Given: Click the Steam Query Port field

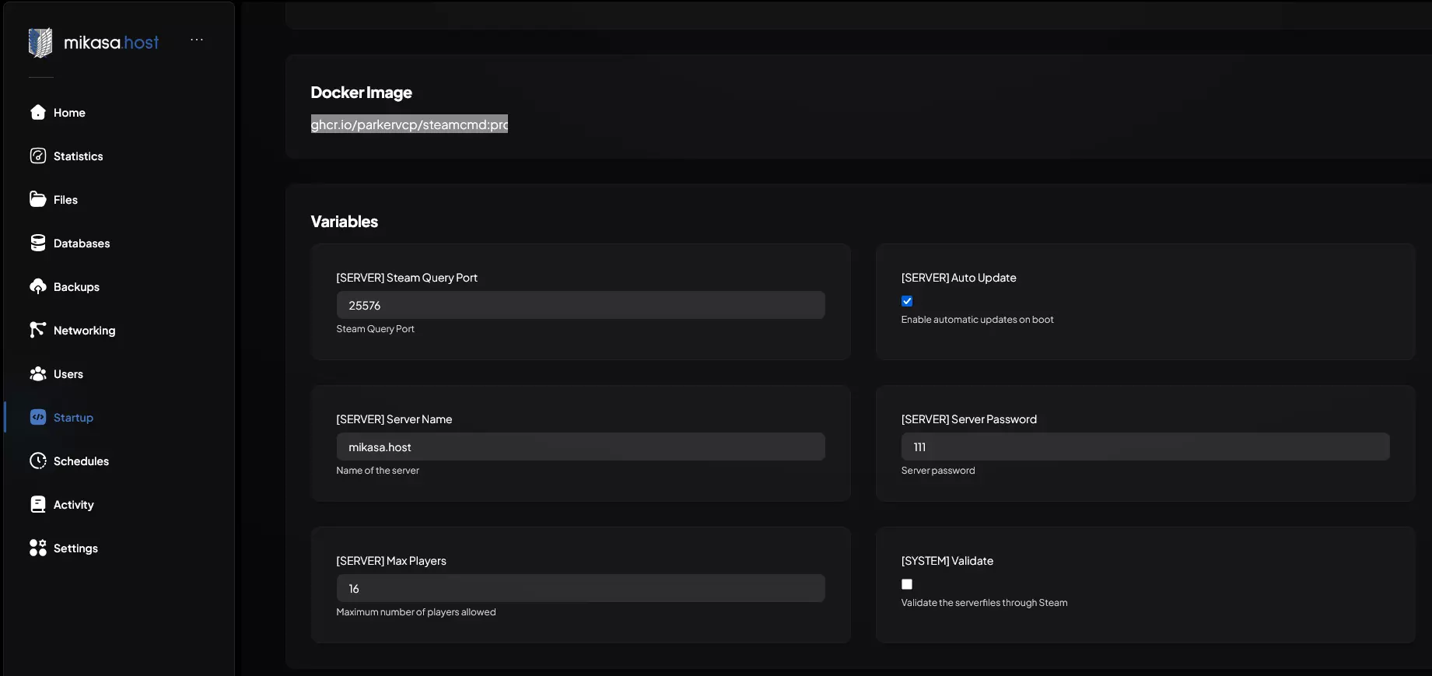Looking at the screenshot, I should pos(580,306).
